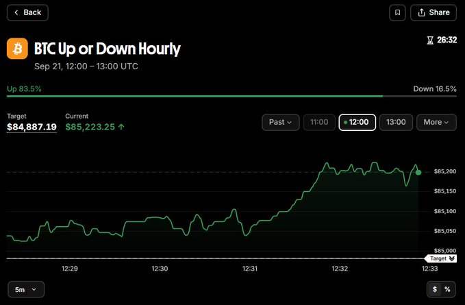Click the $85,100 axis label
465x305 pixels.
(x=445, y=211)
